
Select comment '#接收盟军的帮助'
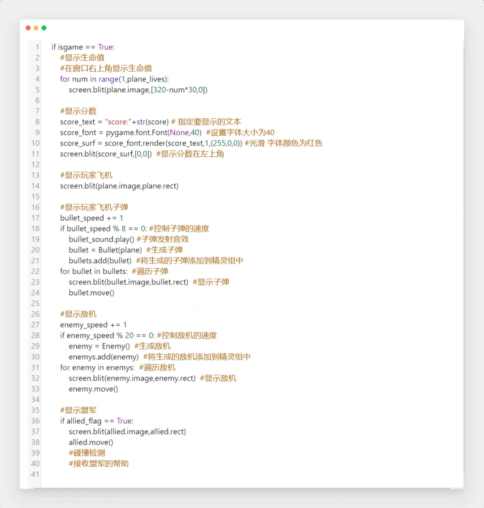99,464
